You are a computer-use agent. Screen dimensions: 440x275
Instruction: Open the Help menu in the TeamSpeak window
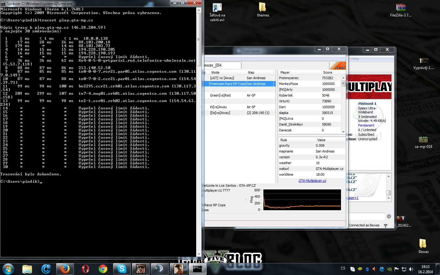[355, 59]
